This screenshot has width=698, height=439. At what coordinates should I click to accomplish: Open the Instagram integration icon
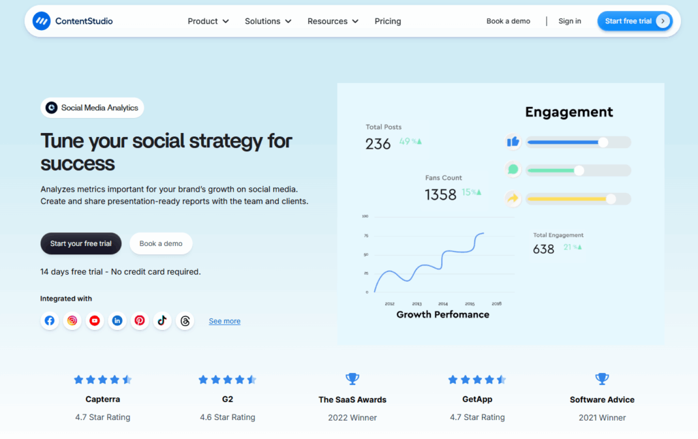(x=72, y=320)
